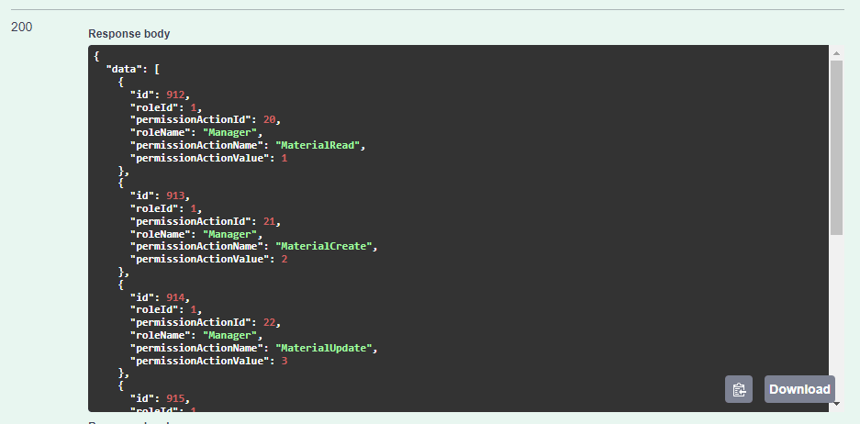Click the id value 915
860x424 pixels.
(x=175, y=398)
